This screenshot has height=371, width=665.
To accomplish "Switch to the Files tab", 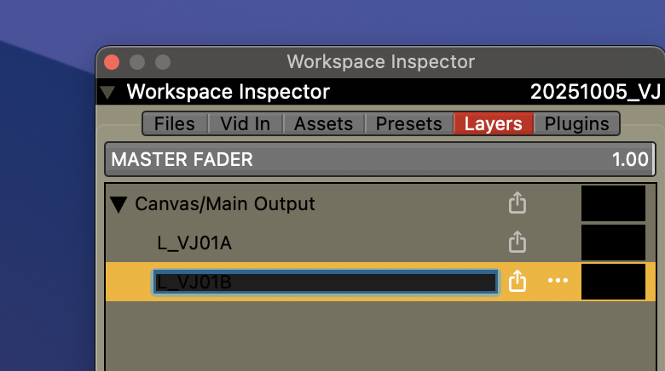I will pyautogui.click(x=174, y=123).
